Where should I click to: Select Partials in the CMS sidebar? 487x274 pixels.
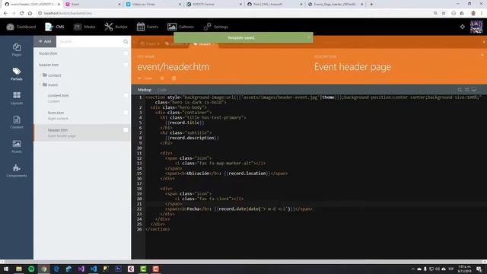[17, 74]
